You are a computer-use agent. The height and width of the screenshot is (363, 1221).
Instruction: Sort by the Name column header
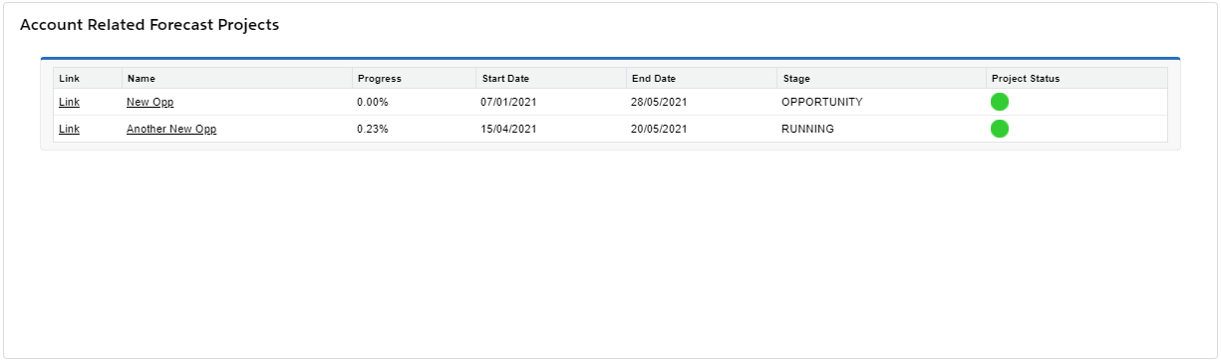(237, 79)
